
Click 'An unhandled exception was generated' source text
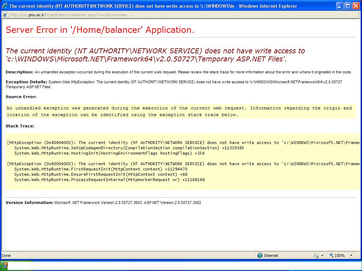(179, 111)
